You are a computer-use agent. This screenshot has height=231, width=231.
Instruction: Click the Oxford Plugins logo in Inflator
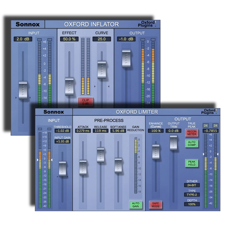pyautogui.click(x=147, y=24)
